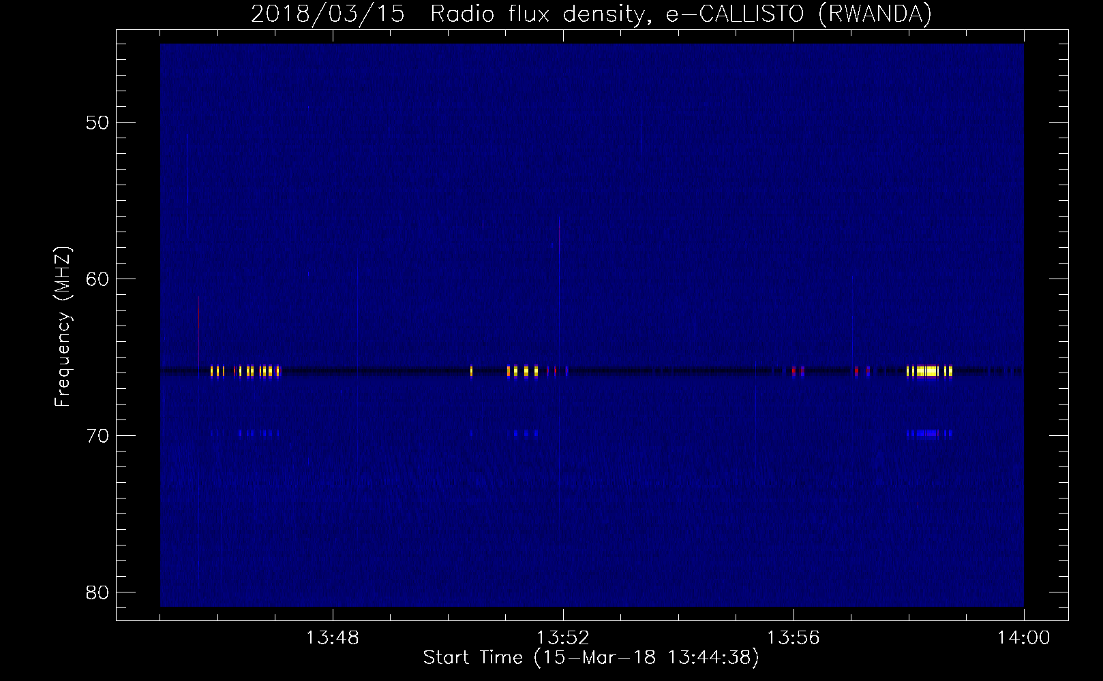Click the brightest yellow burst near 13:58
1103x681 pixels.
coord(928,371)
